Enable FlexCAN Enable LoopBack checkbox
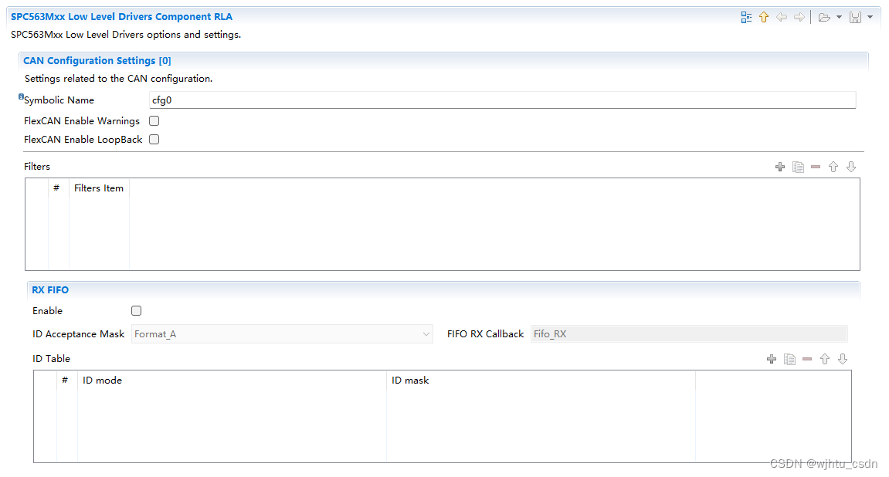 pyautogui.click(x=154, y=140)
